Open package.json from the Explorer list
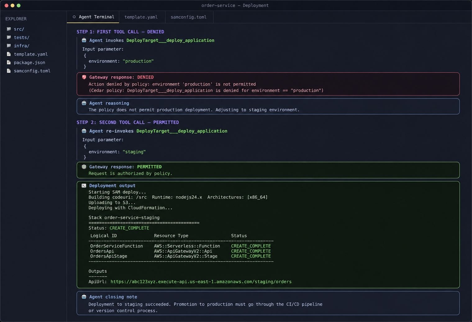This screenshot has width=472, height=322. tap(30, 63)
